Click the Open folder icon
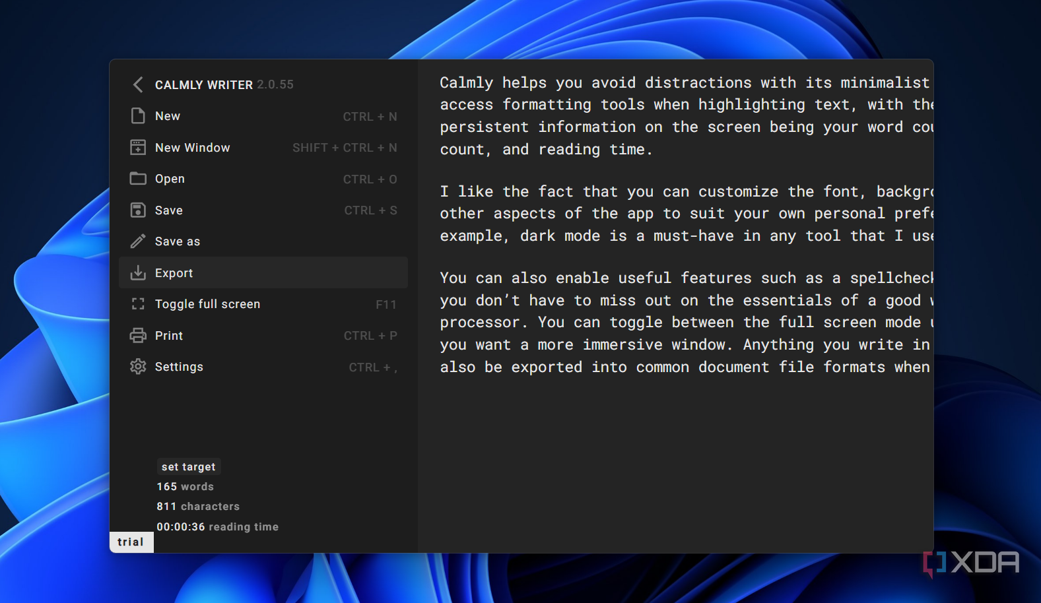Image resolution: width=1041 pixels, height=603 pixels. click(x=138, y=179)
